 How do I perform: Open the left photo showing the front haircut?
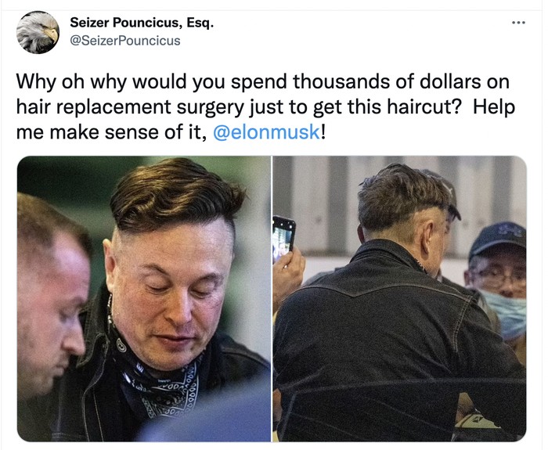[x=144, y=298]
